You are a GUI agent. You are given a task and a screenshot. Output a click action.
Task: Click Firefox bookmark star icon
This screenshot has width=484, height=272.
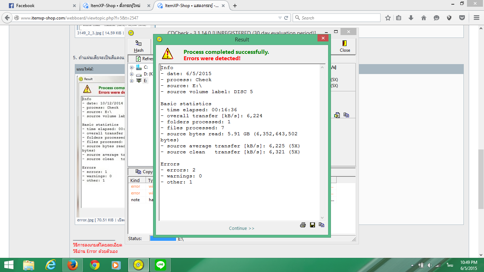tap(388, 18)
